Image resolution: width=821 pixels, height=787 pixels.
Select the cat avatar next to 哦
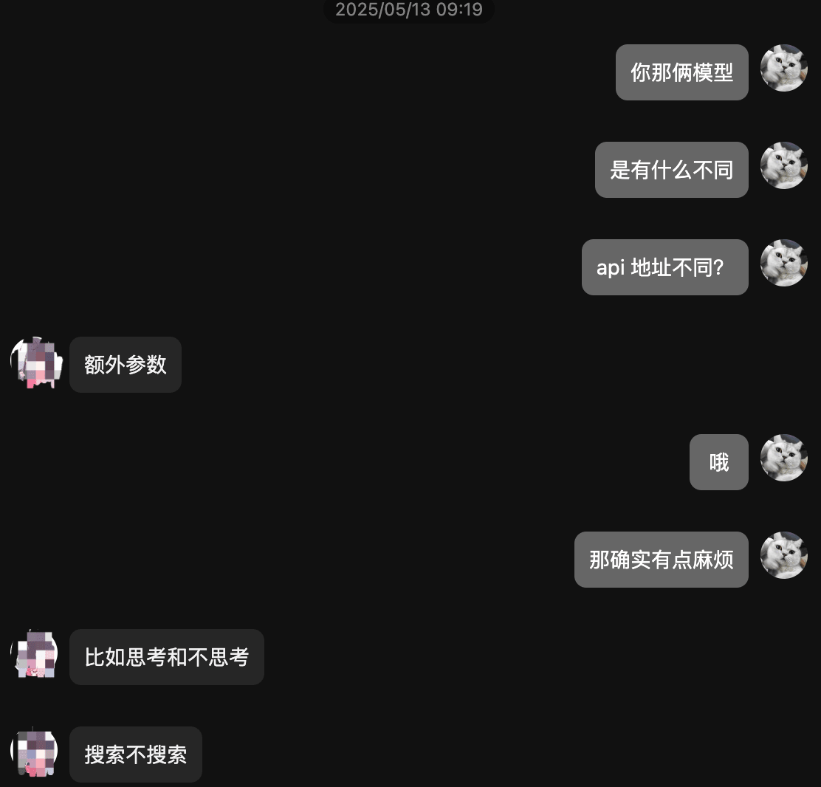coord(784,458)
